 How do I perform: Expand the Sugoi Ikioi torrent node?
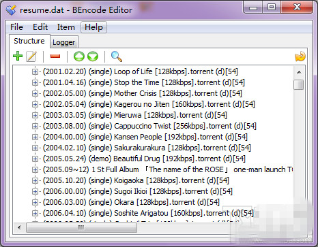pyautogui.click(x=35, y=191)
